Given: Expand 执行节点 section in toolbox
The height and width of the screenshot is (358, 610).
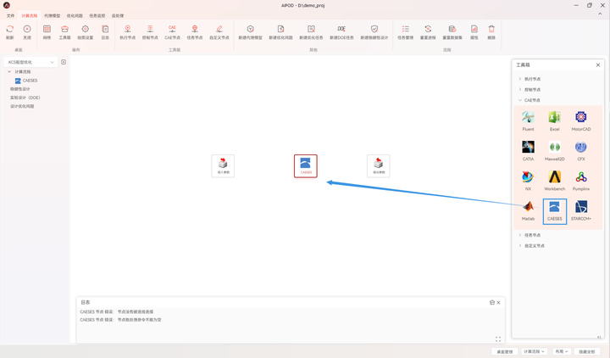Looking at the screenshot, I should click(520, 79).
